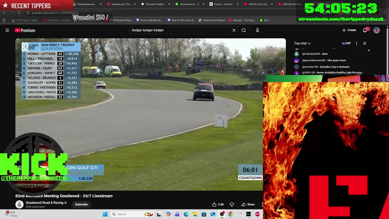The image size is (389, 219).
Task: Open the GTR app on the taskbar
Action: tap(257, 214)
